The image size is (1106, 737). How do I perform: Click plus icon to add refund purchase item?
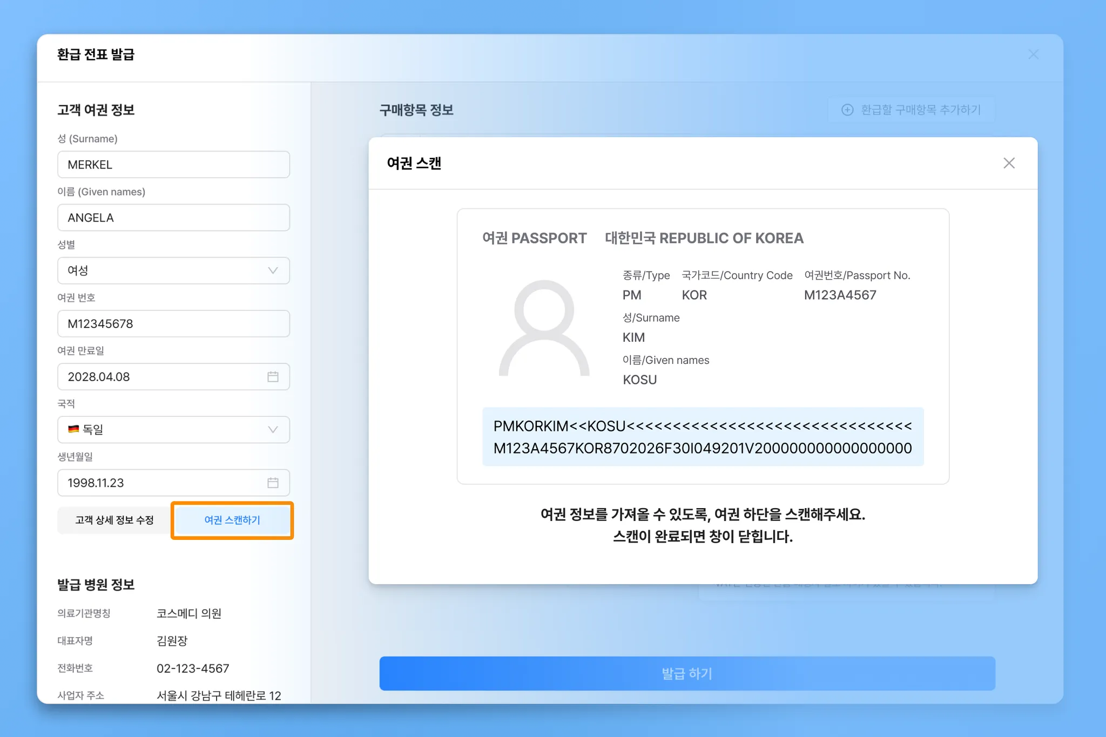[x=847, y=110]
